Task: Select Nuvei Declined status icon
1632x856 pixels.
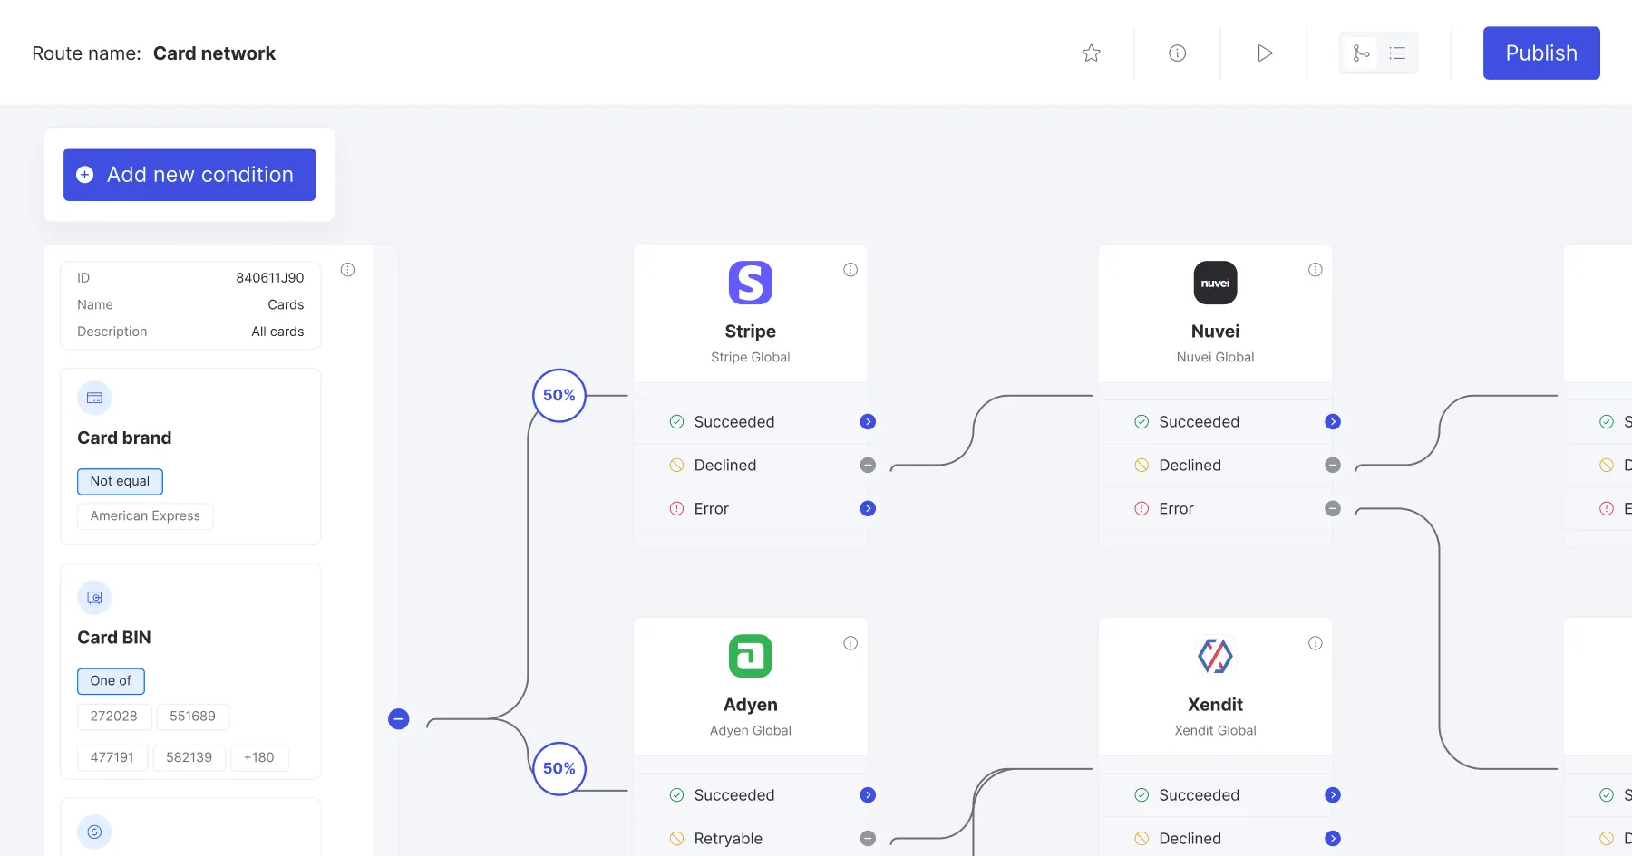Action: (x=1141, y=466)
